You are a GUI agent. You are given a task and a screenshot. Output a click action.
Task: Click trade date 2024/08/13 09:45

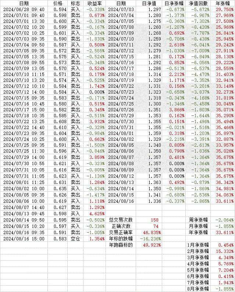click(24, 213)
